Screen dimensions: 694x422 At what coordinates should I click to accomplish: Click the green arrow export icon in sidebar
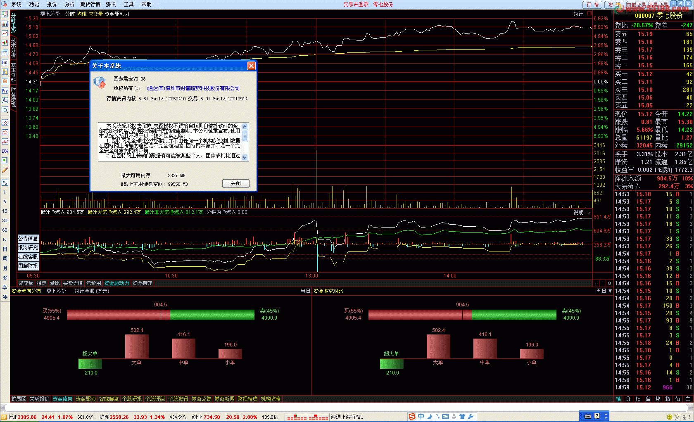pyautogui.click(x=5, y=160)
